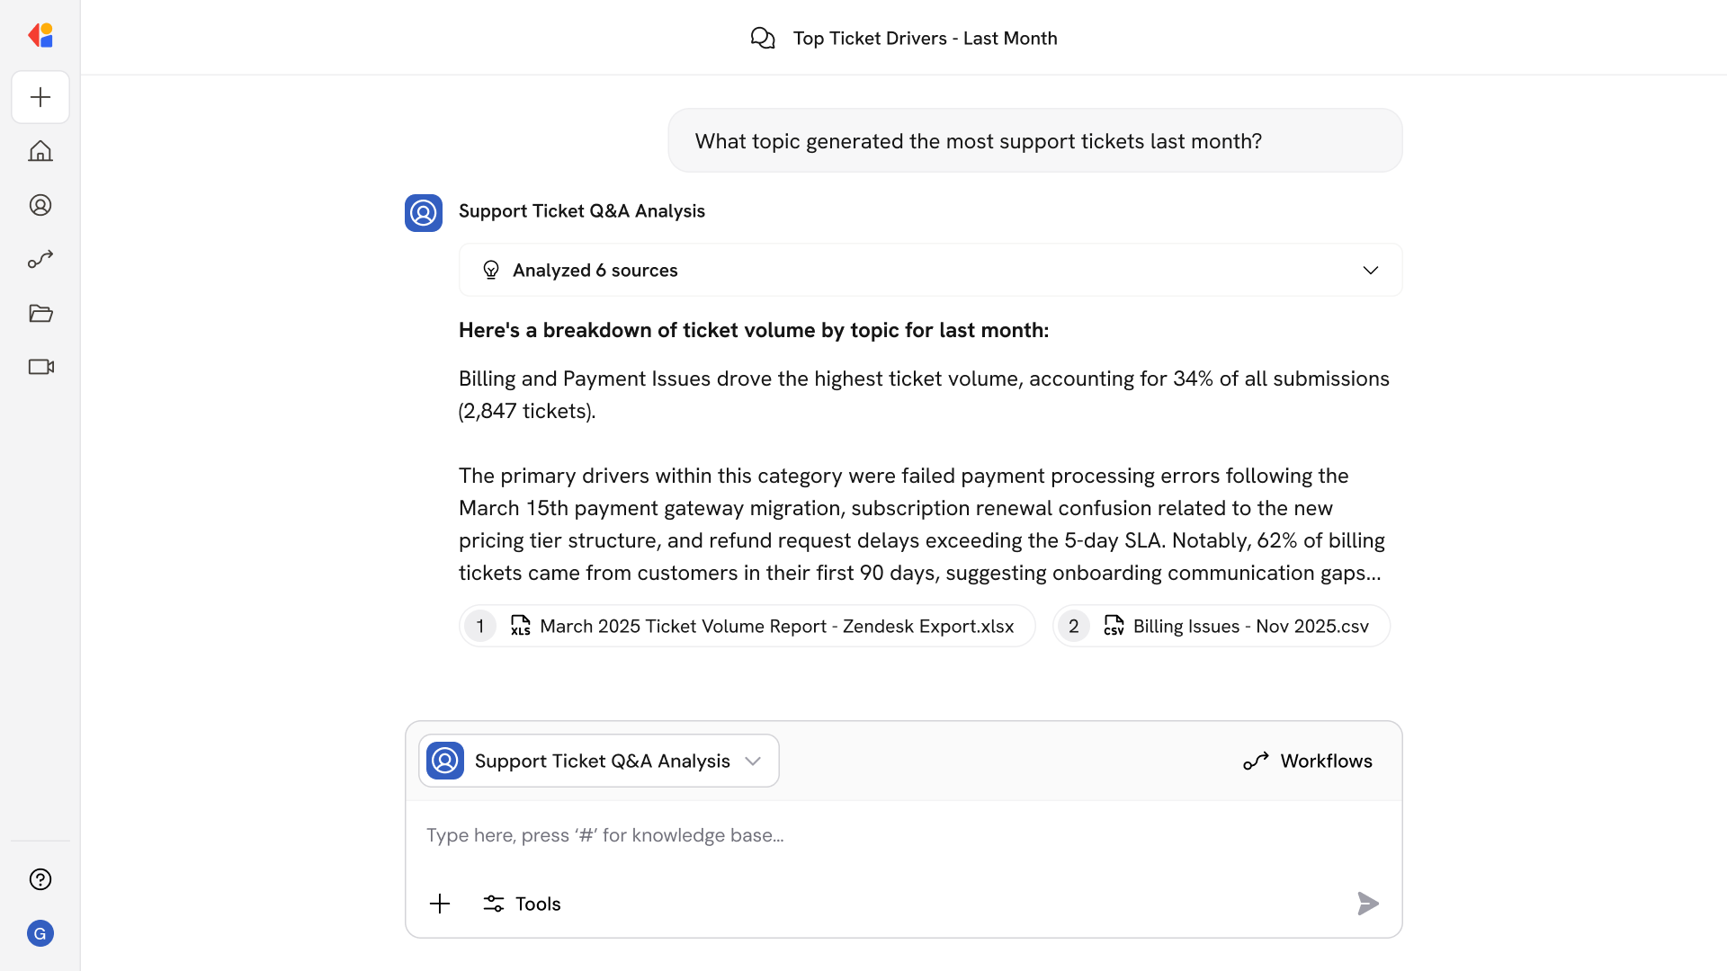
Task: Click the app logo at top left
Action: pyautogui.click(x=40, y=35)
